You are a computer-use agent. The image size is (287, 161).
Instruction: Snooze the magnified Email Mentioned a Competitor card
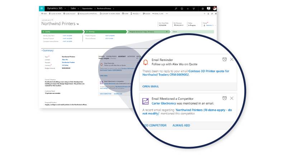pos(225,98)
